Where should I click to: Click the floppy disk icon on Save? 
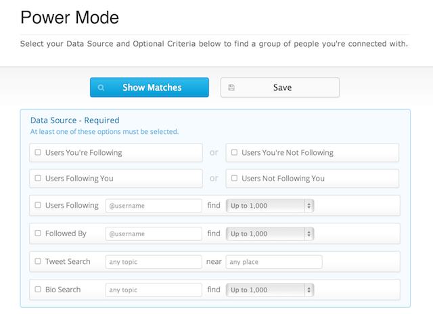click(231, 87)
